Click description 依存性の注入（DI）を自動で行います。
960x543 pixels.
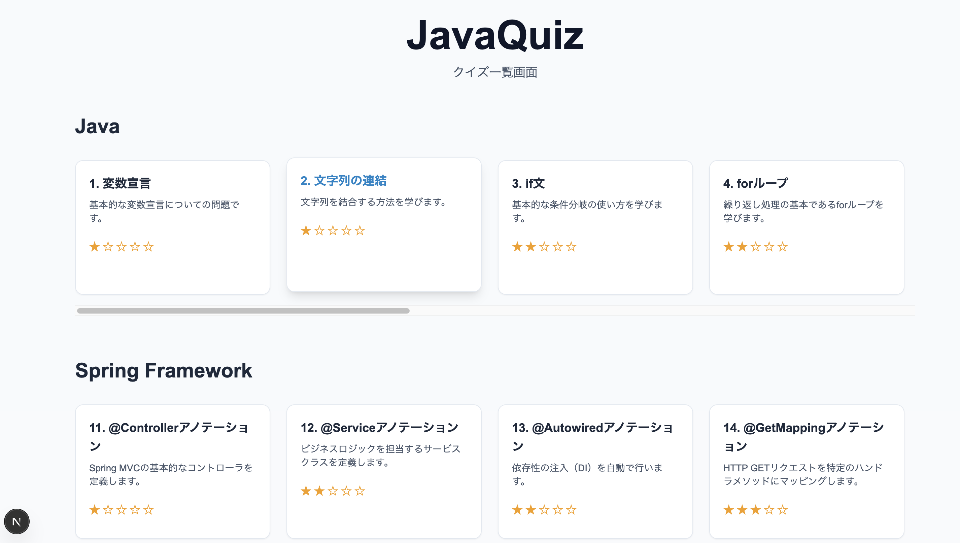587,474
